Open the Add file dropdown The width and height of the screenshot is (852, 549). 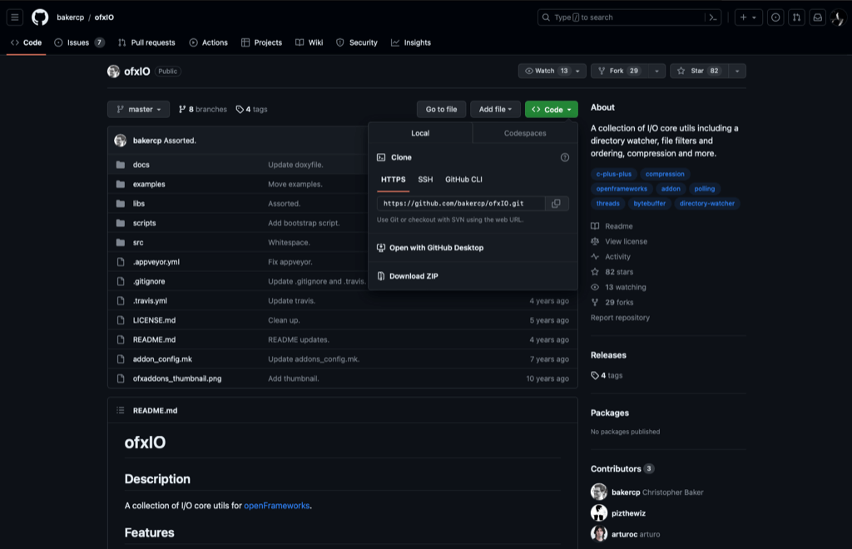point(495,109)
